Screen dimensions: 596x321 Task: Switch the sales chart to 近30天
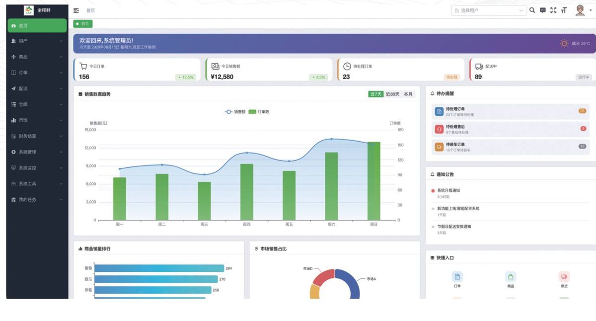[x=392, y=94]
